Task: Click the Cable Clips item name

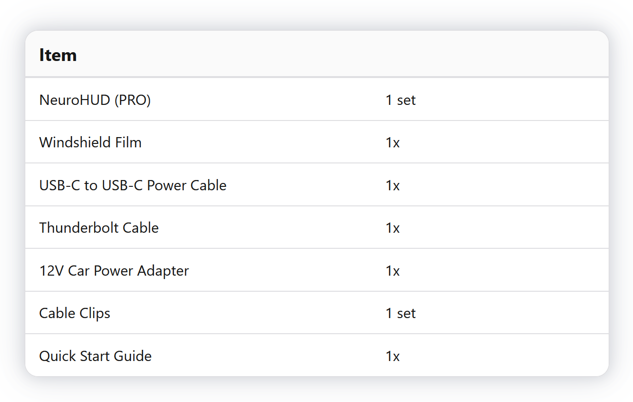Action: (x=75, y=313)
